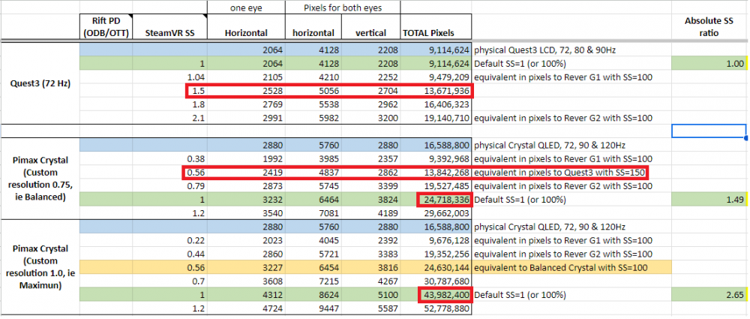The width and height of the screenshot is (750, 319).
Task: Click the blue-outlined empty selected cell
Action: click(x=709, y=131)
